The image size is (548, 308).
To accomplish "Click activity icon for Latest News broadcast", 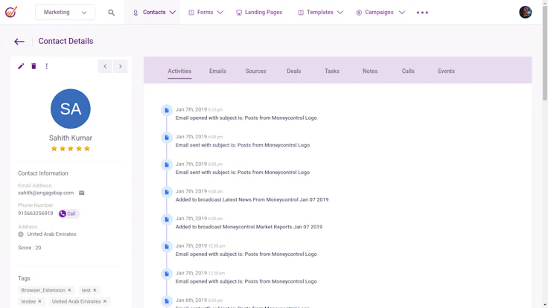I will click(167, 192).
